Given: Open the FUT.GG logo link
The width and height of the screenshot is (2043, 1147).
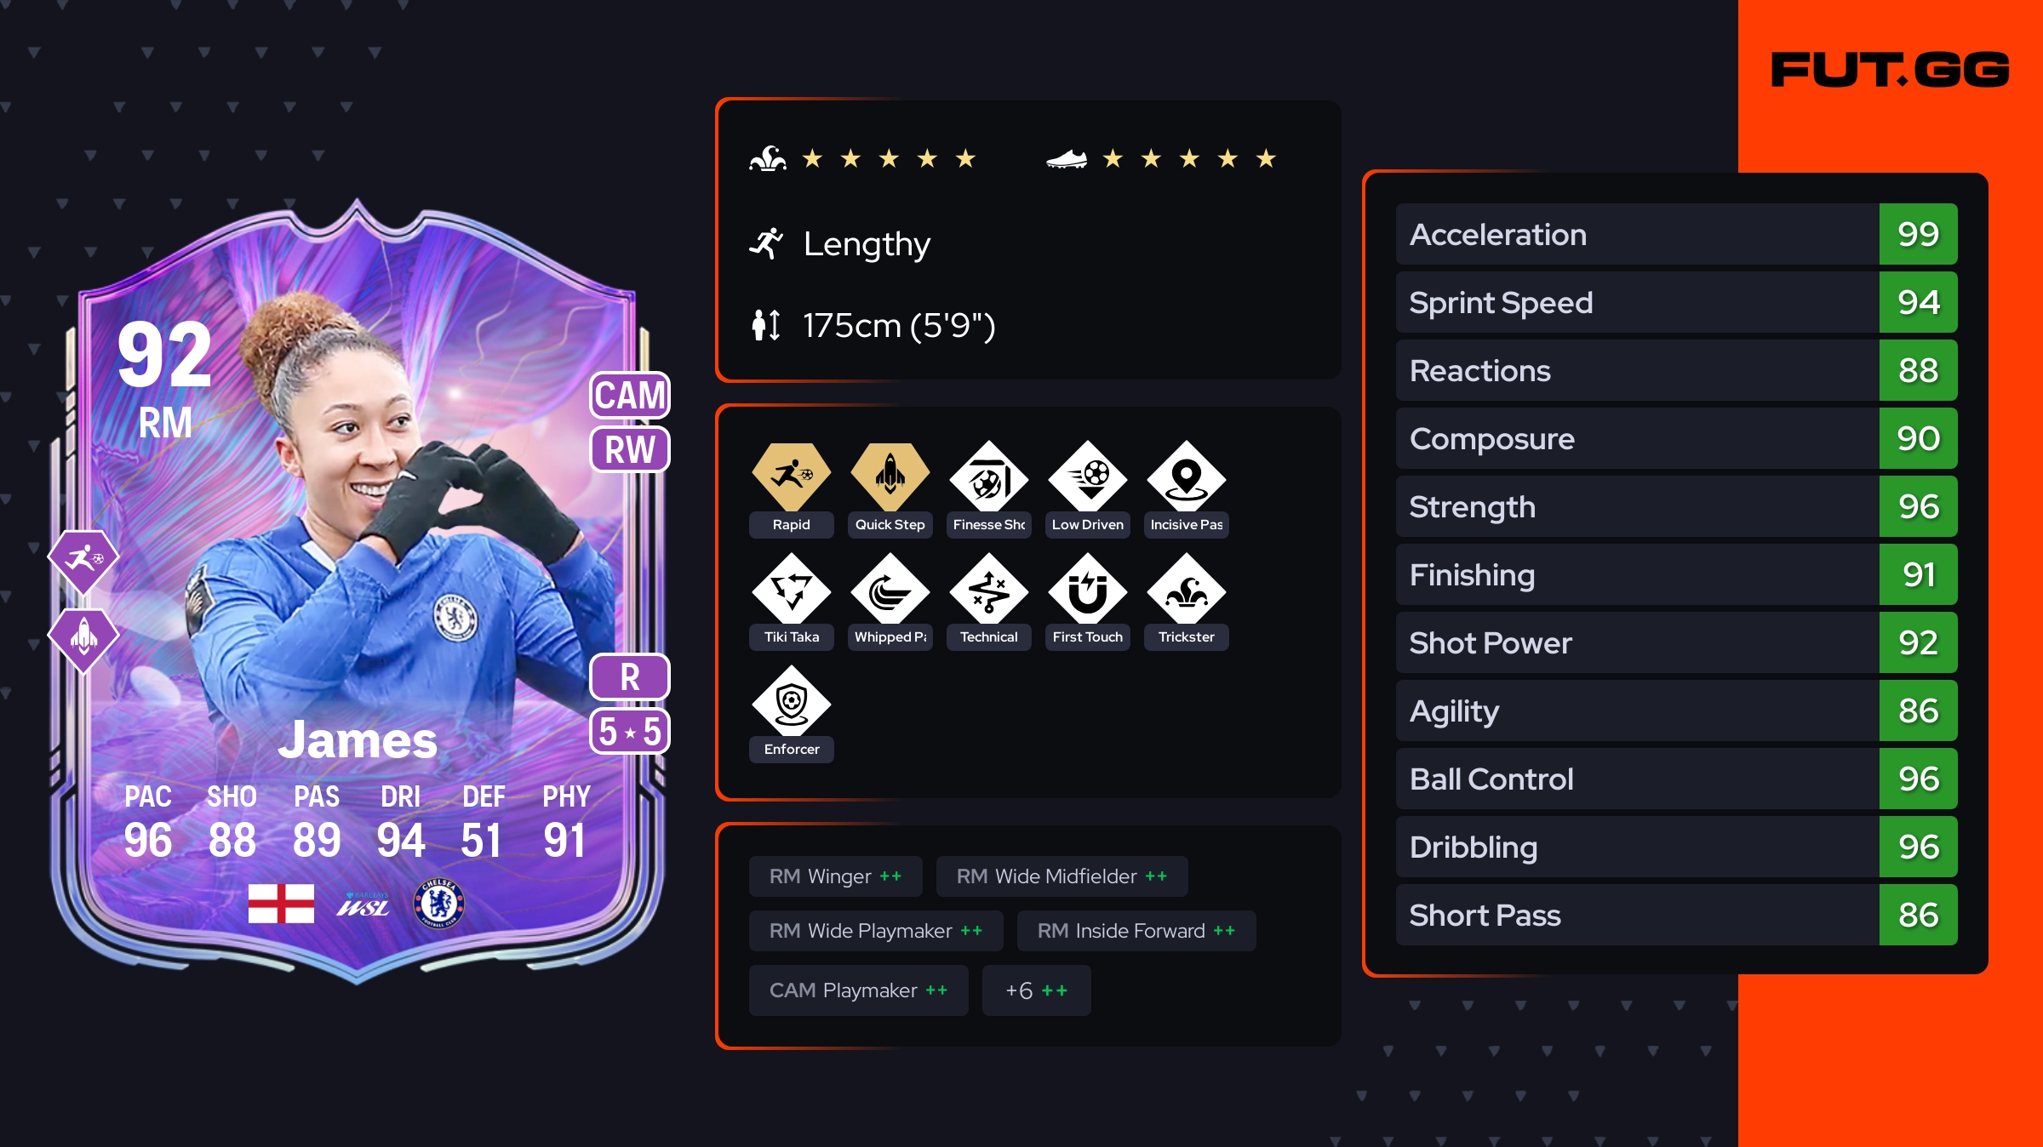Looking at the screenshot, I should 1890,70.
